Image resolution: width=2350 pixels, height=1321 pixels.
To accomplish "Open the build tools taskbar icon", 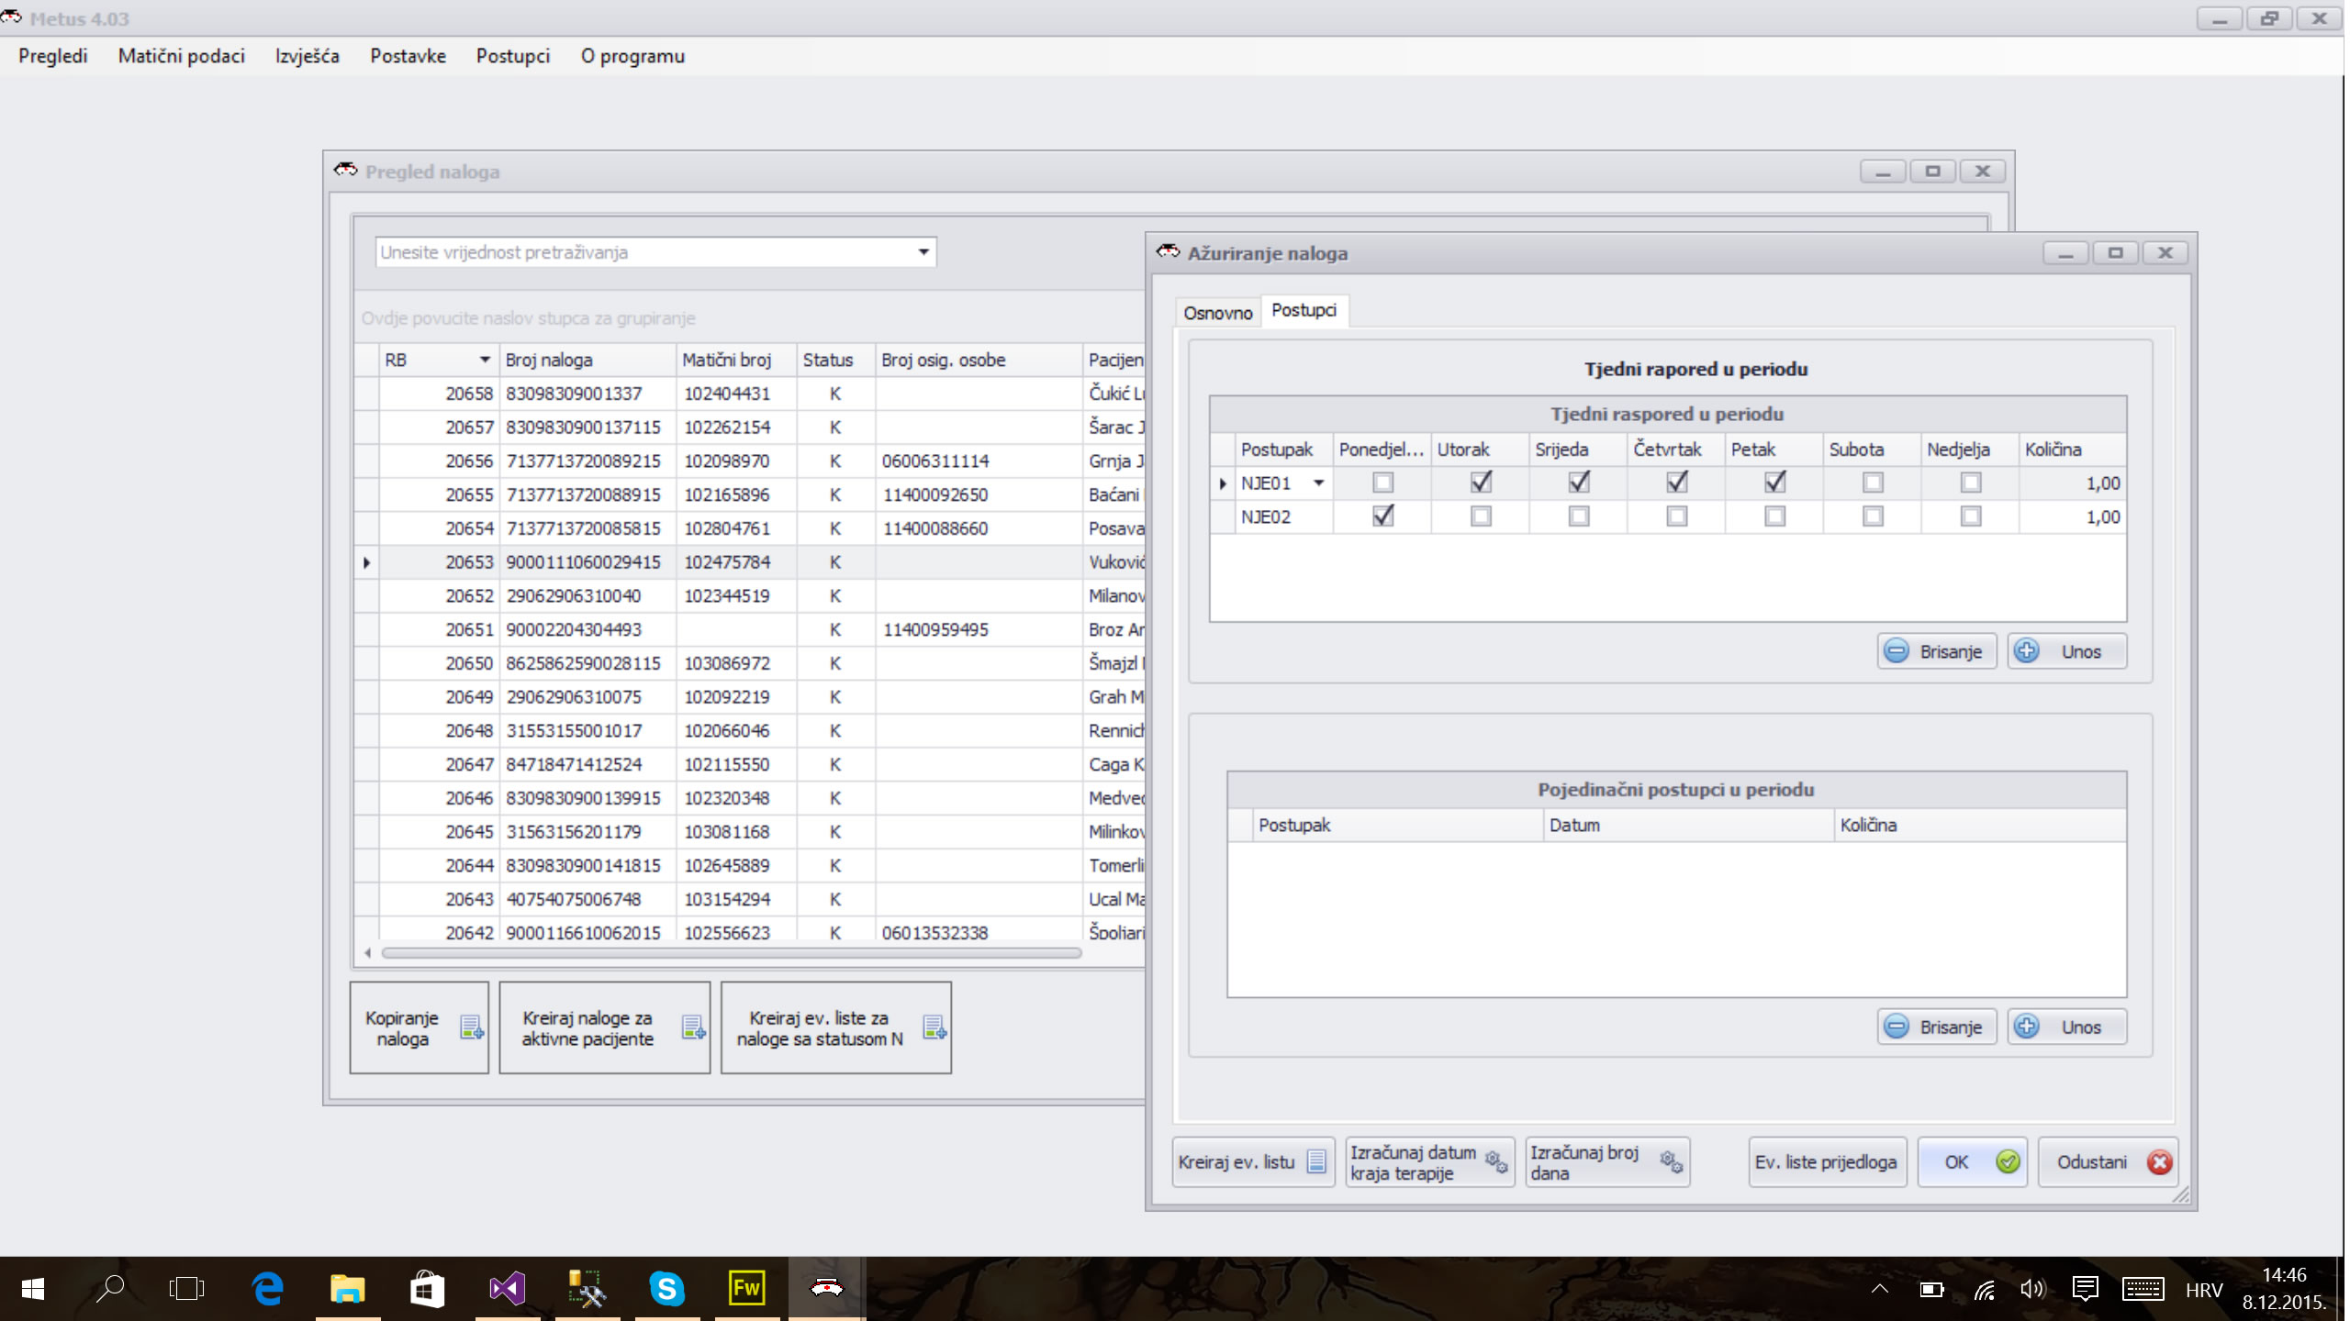I will pyautogui.click(x=587, y=1289).
